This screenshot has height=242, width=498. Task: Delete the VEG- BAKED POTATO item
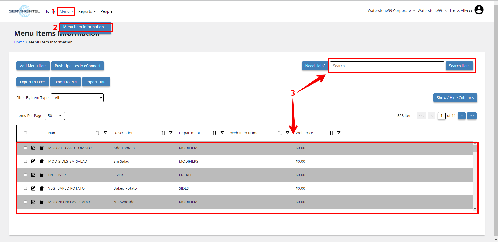tap(42, 188)
